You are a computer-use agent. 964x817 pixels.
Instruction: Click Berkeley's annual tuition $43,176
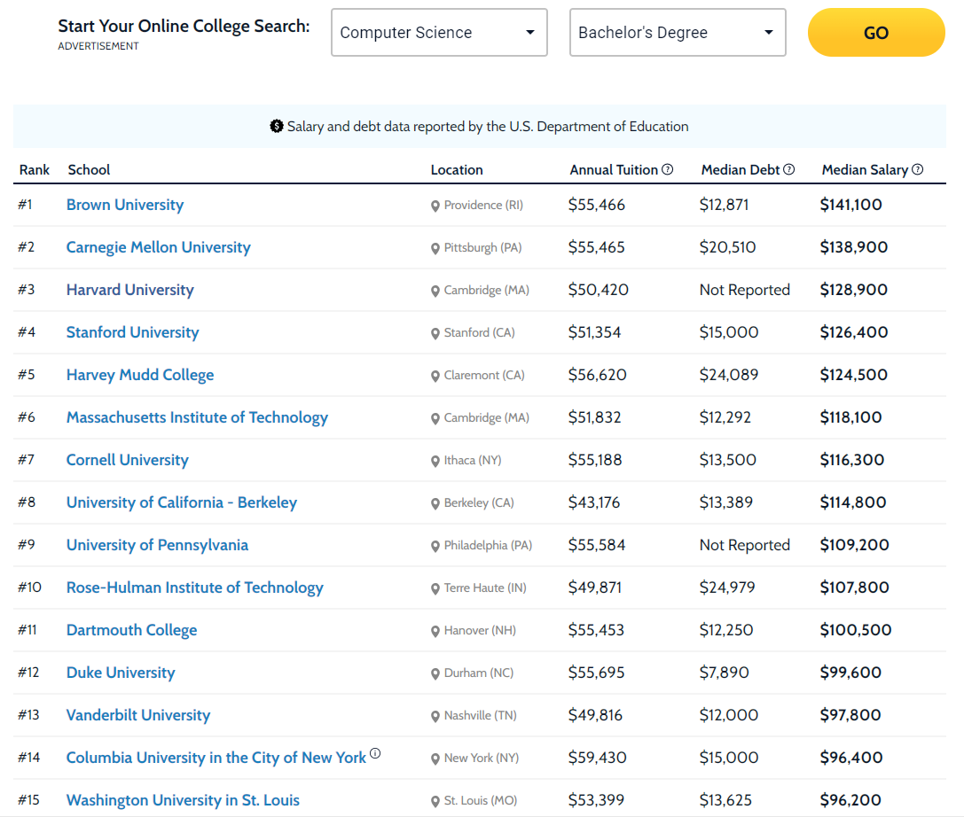pos(594,502)
